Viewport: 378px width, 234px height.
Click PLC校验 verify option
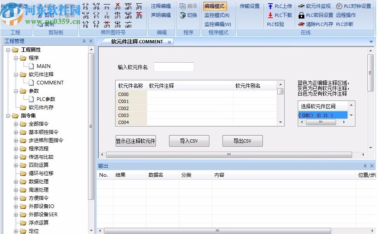[x=276, y=24]
